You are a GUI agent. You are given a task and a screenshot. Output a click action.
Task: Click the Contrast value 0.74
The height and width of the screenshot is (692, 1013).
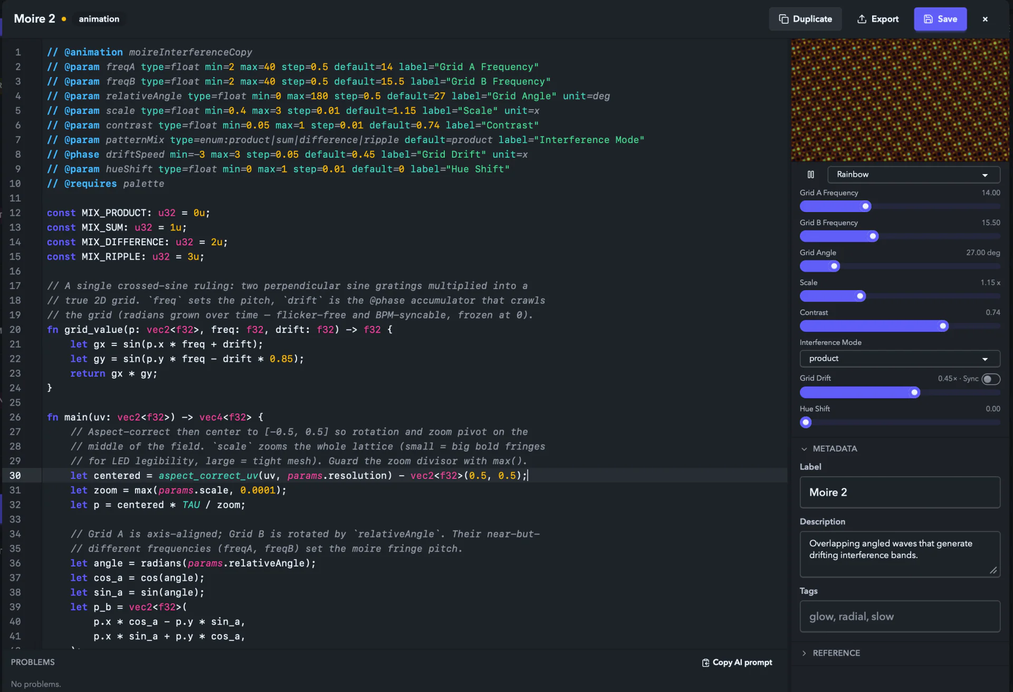(x=992, y=313)
